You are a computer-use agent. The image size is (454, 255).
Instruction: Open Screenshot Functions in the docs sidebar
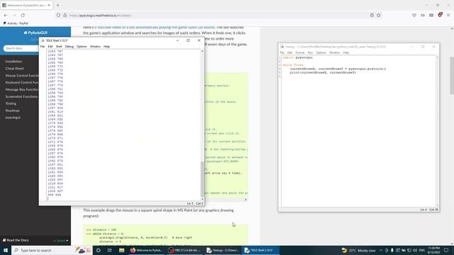pos(21,96)
